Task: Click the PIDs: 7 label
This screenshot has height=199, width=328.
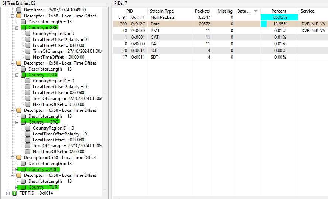Action: (121, 3)
